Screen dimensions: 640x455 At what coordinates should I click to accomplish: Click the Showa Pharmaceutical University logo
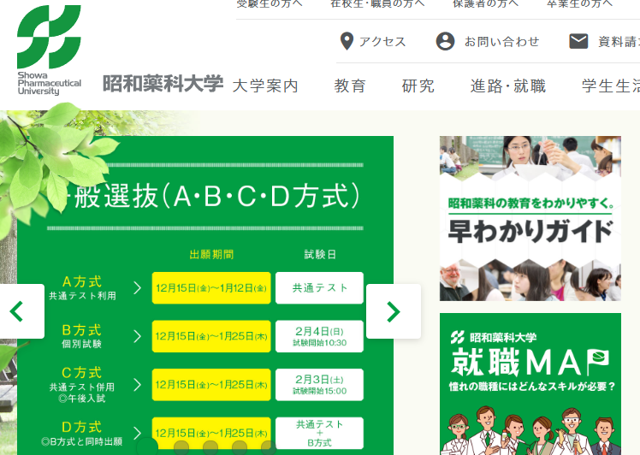point(49,50)
